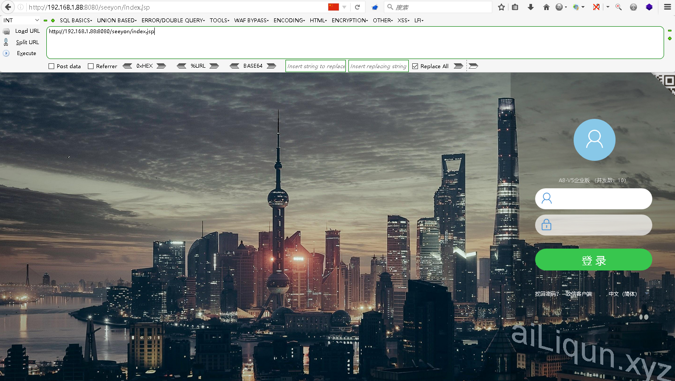The image size is (675, 381).
Task: Click the username input field
Action: pos(599,199)
